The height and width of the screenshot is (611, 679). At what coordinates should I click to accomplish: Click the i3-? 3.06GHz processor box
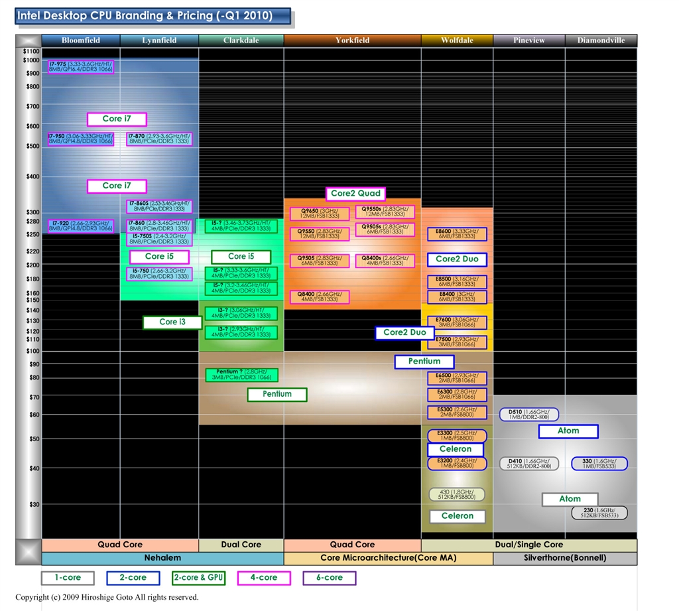[241, 313]
